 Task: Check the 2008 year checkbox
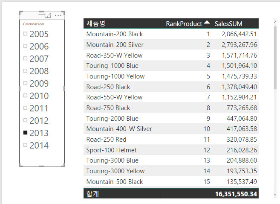click(25, 70)
